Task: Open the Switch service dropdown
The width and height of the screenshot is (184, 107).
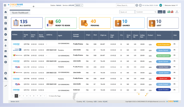Action: point(79,5)
